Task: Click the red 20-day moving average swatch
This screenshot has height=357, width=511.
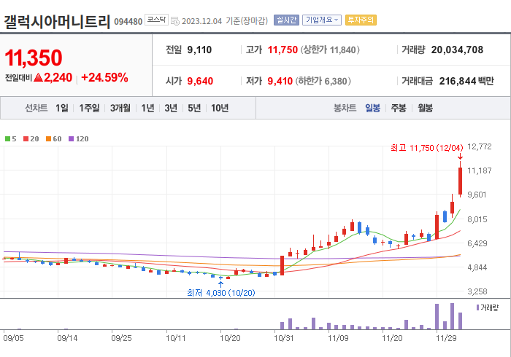Action: 26,139
